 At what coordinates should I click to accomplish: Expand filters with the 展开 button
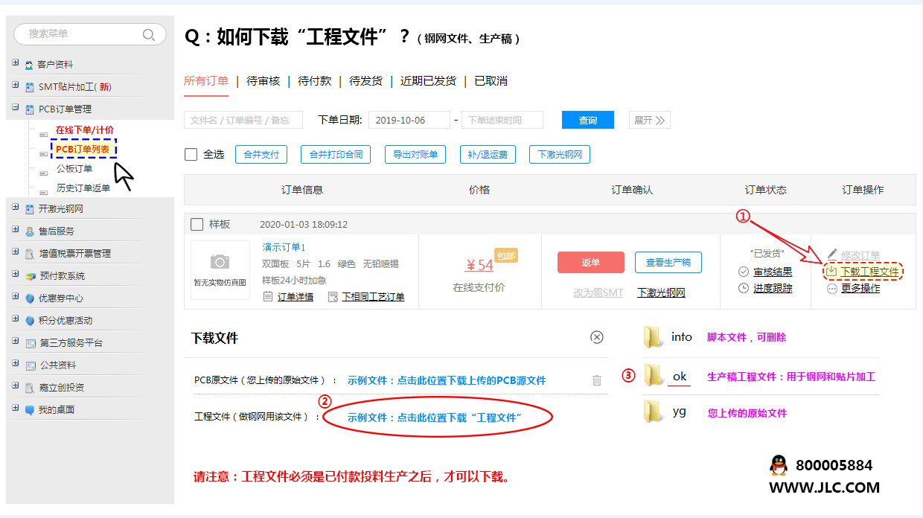(650, 120)
